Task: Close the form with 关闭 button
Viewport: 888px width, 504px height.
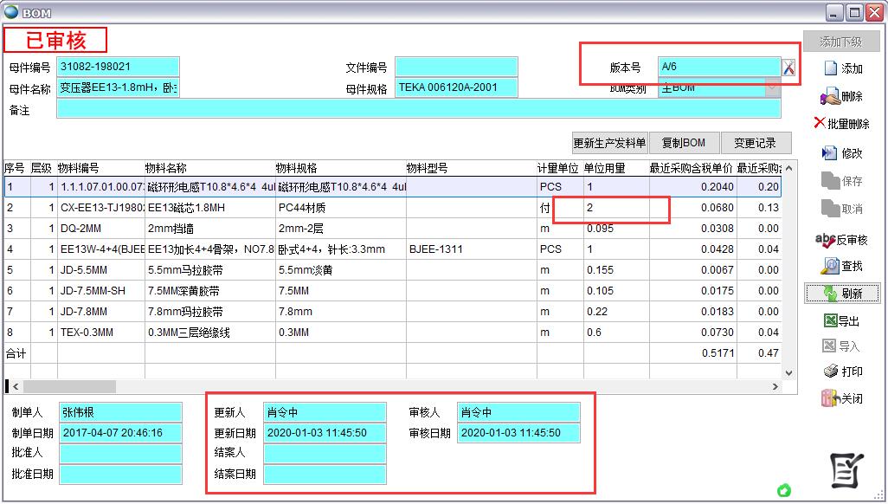Action: tap(842, 399)
